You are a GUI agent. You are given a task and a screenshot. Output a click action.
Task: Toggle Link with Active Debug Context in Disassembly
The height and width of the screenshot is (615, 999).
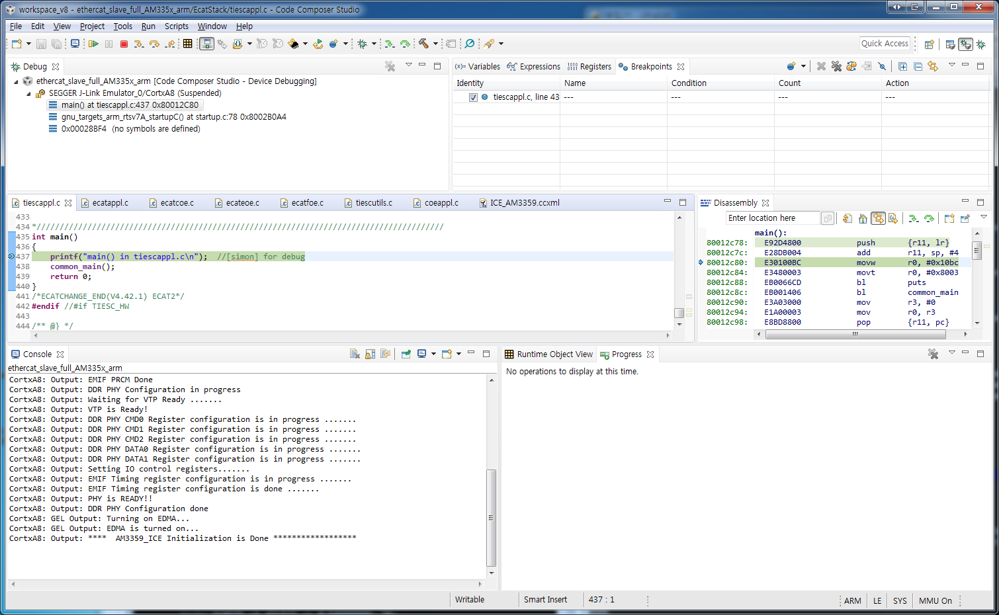click(878, 219)
